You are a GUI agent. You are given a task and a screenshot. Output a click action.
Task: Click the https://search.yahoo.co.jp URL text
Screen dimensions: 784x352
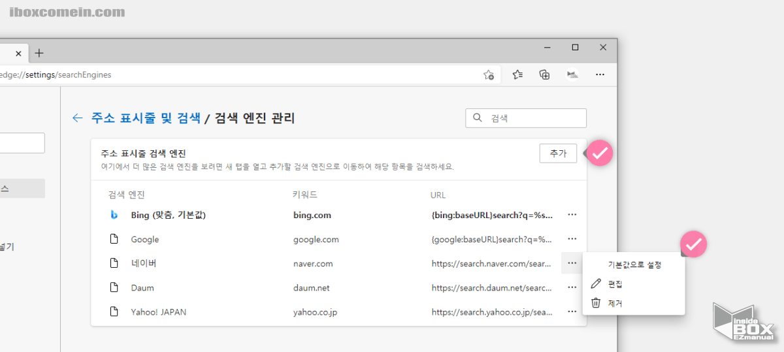493,312
